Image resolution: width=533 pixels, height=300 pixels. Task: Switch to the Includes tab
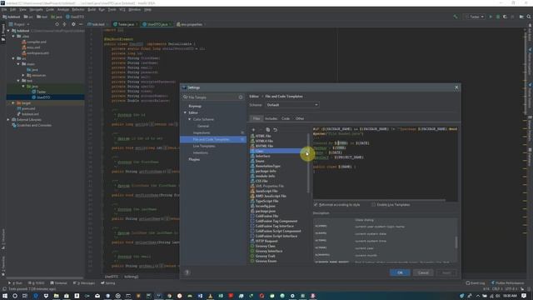[x=271, y=118]
